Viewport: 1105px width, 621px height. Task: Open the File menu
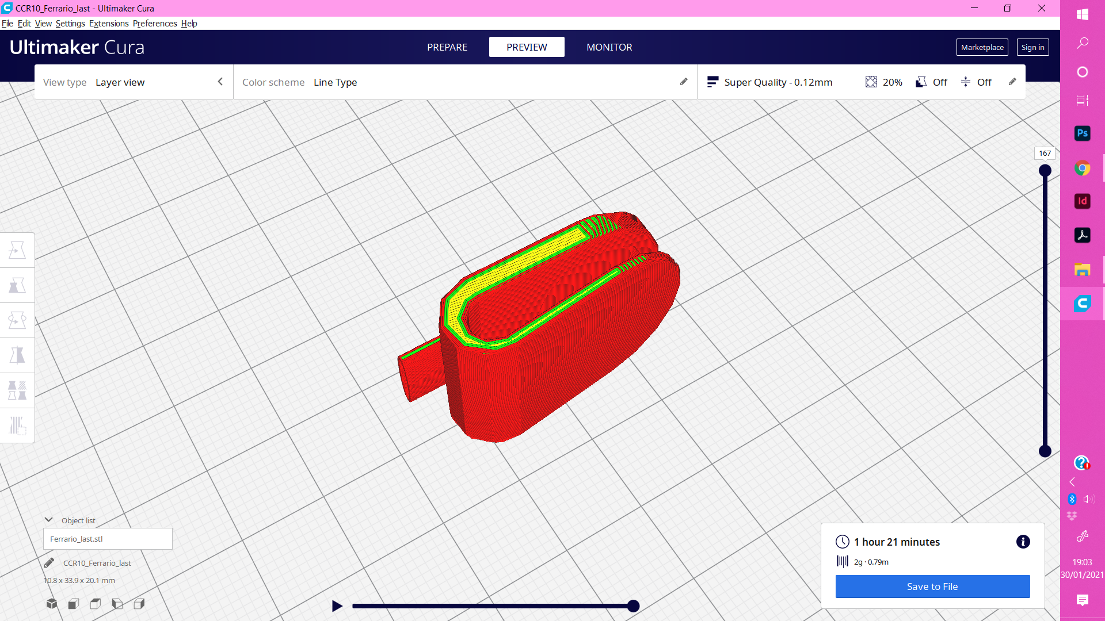pyautogui.click(x=7, y=24)
